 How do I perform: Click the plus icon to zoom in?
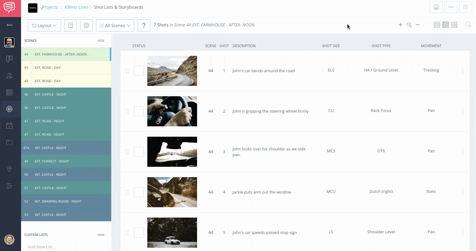tap(400, 25)
